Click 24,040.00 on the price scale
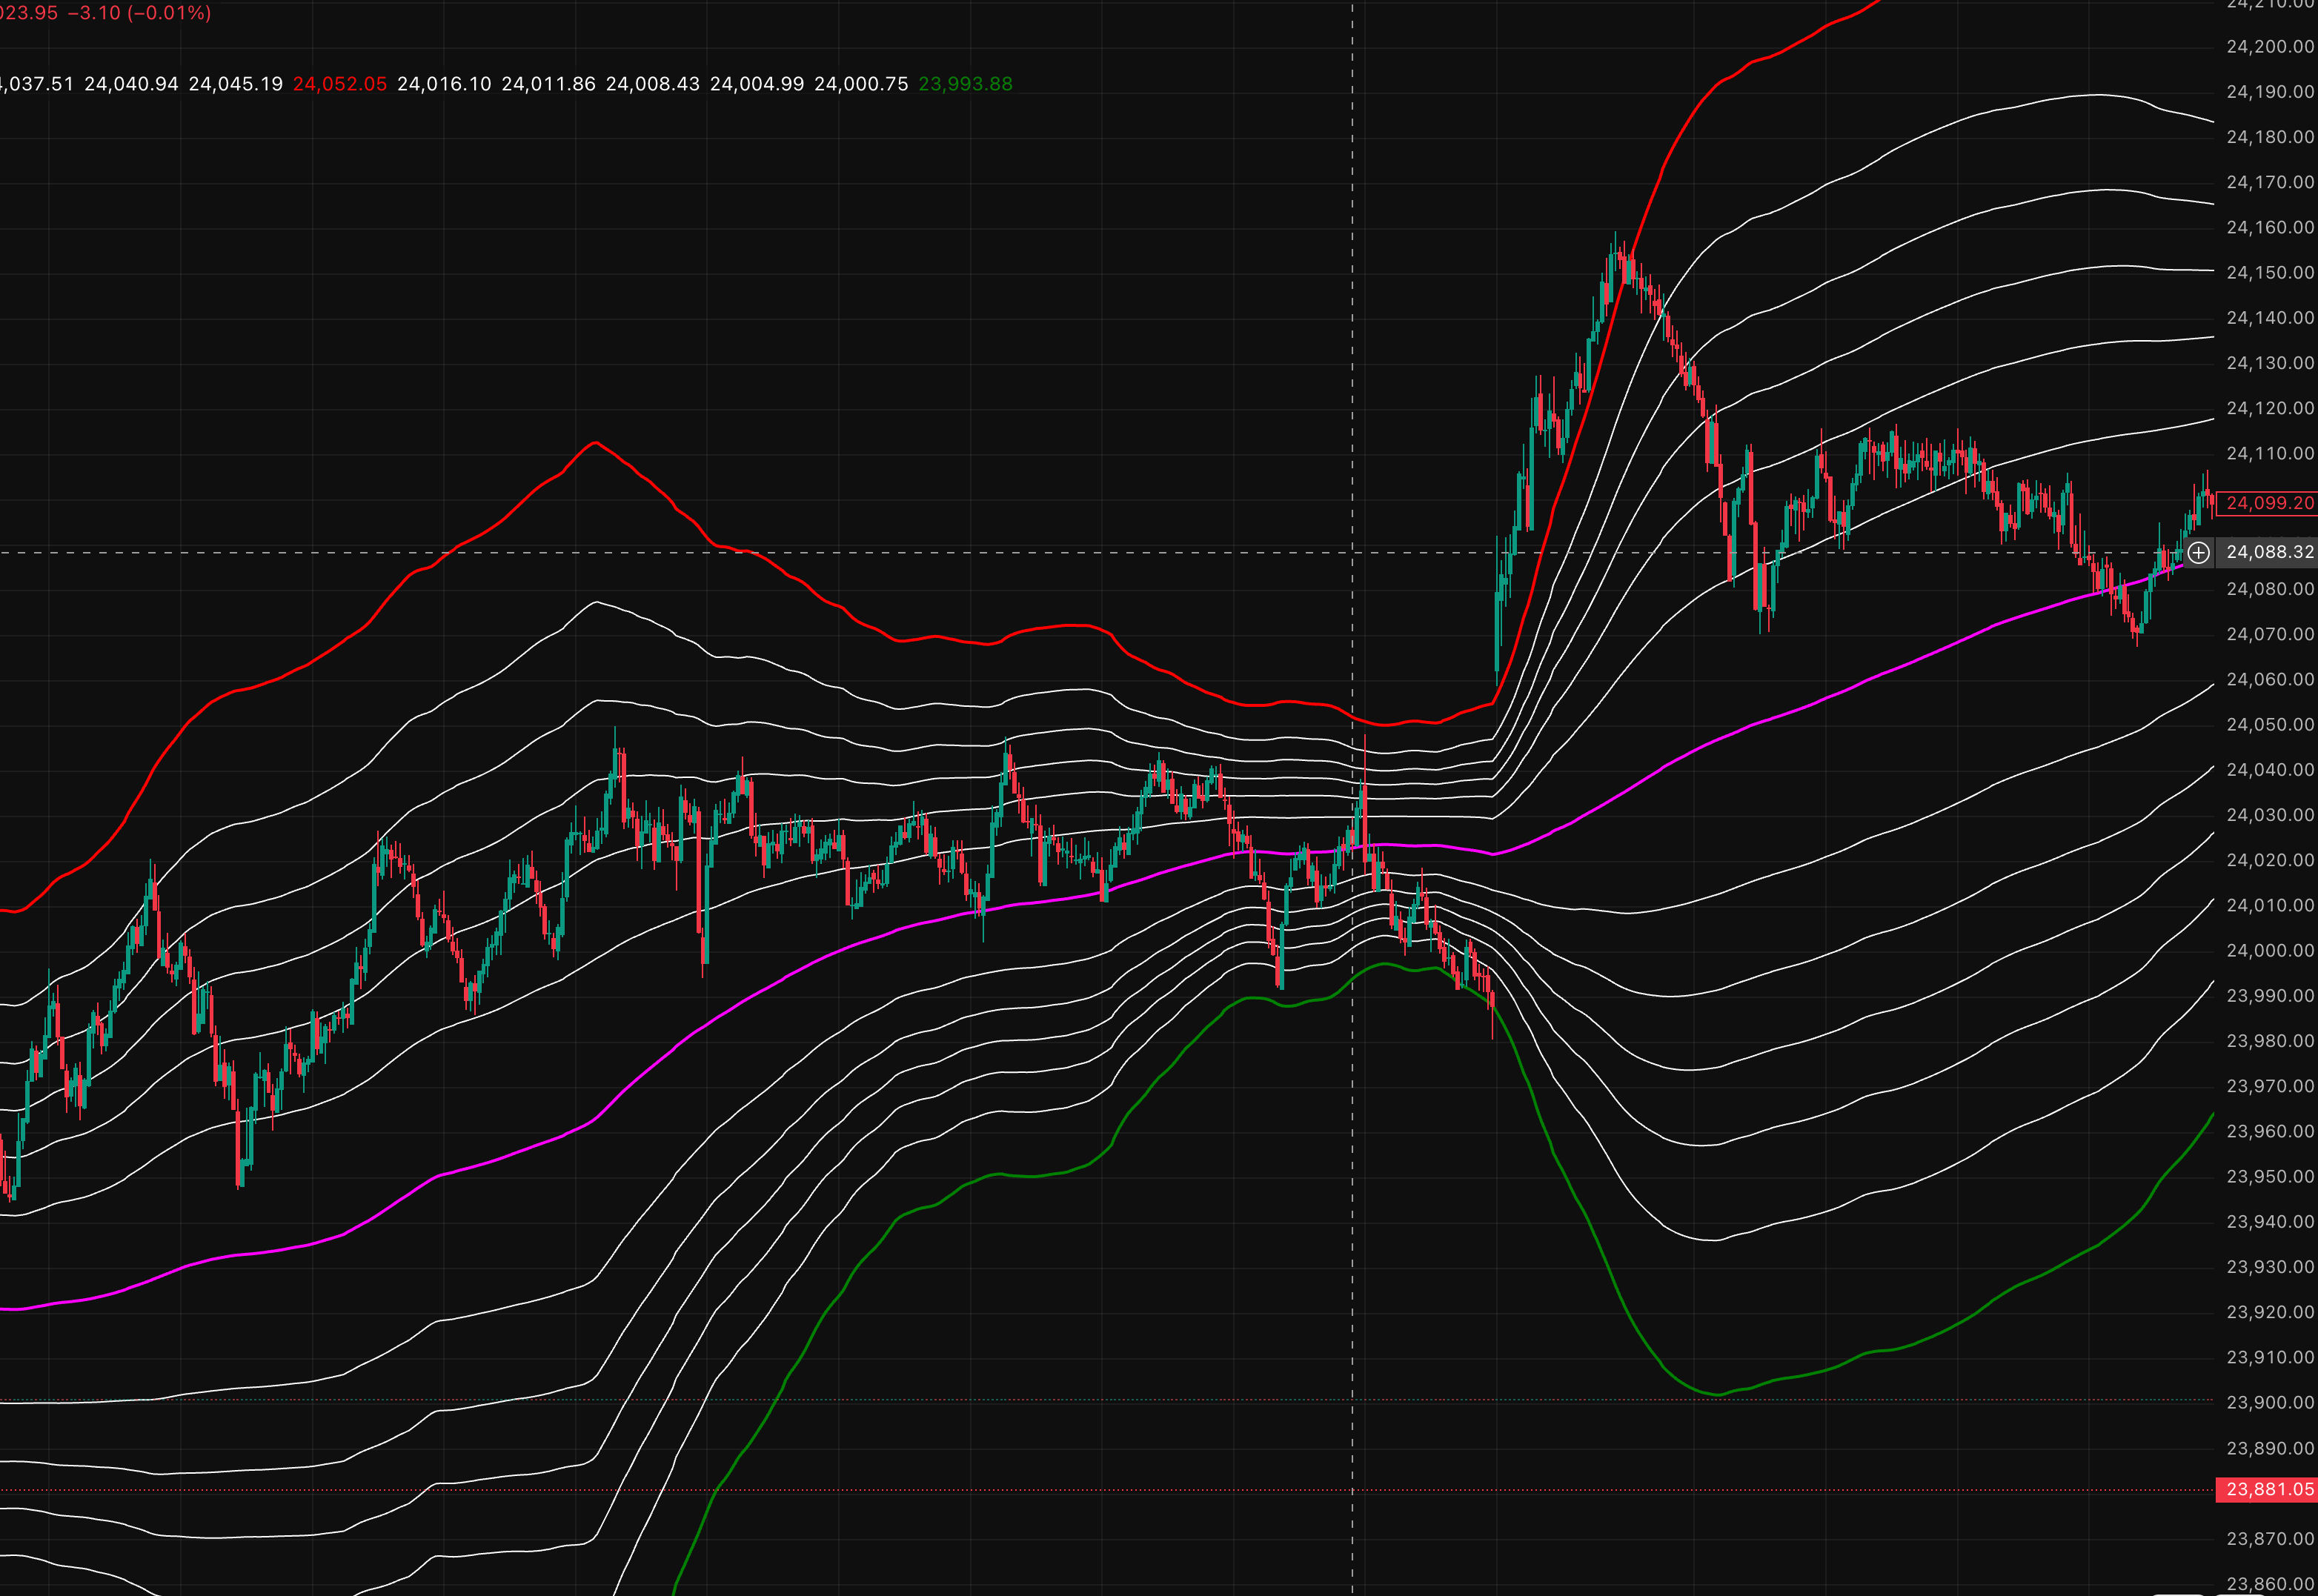 [2270, 769]
